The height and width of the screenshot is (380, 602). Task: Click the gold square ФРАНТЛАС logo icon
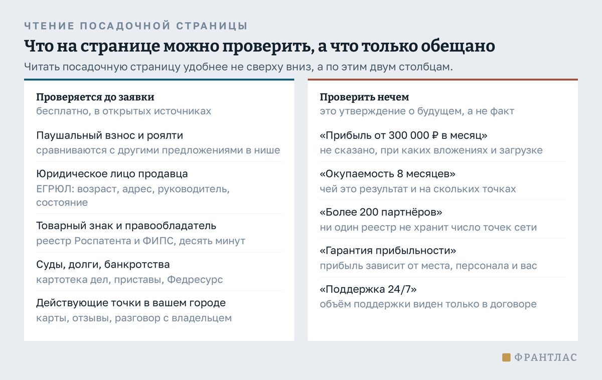pos(506,357)
